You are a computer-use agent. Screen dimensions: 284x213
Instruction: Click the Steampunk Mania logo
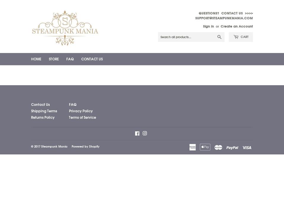pyautogui.click(x=65, y=28)
